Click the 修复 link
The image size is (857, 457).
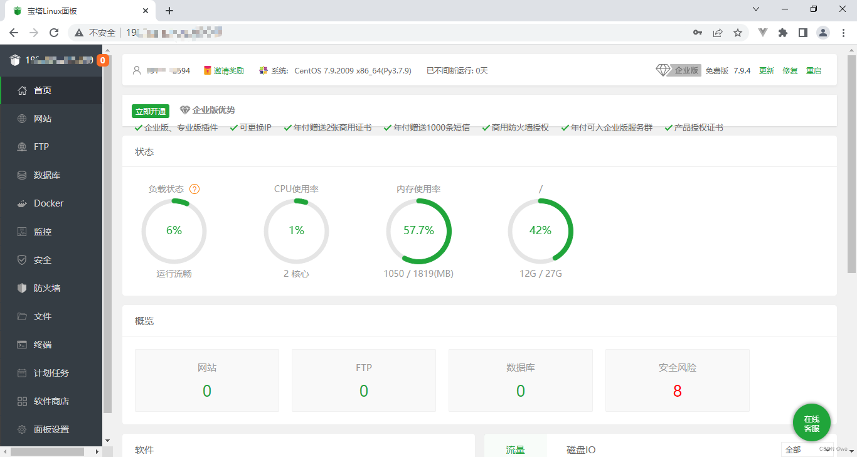790,71
